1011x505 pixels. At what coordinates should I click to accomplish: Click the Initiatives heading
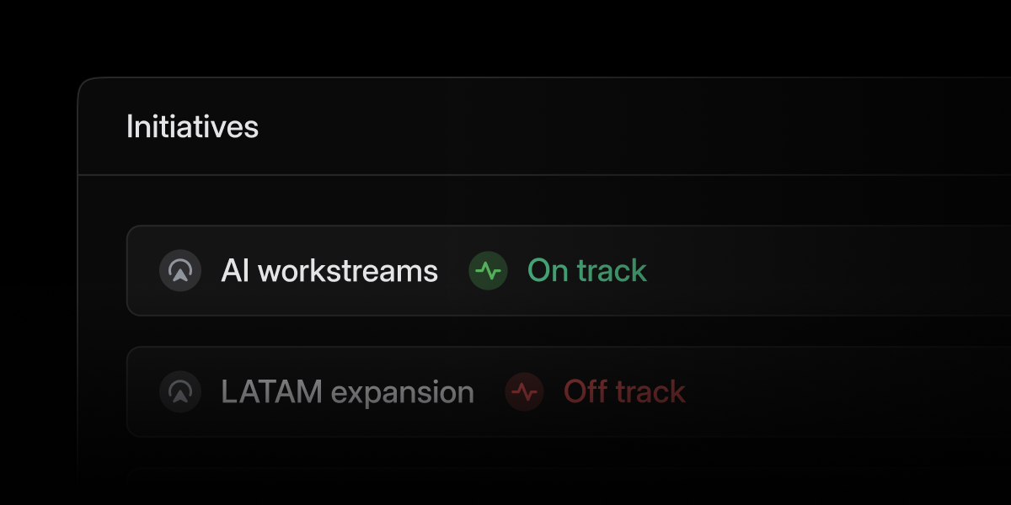click(192, 127)
